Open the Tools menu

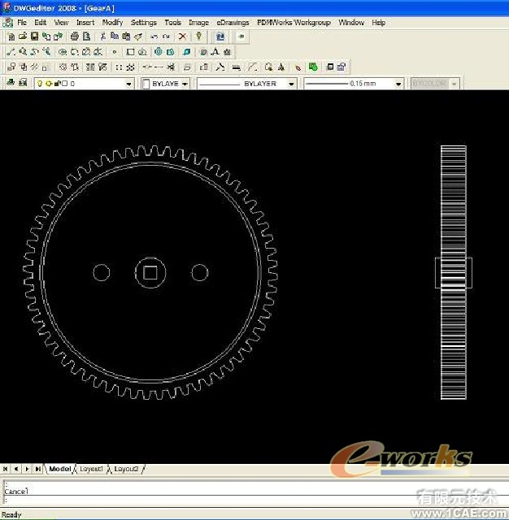pyautogui.click(x=172, y=23)
